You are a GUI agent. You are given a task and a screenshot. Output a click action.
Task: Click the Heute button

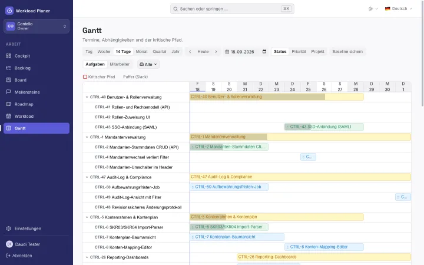pyautogui.click(x=203, y=52)
